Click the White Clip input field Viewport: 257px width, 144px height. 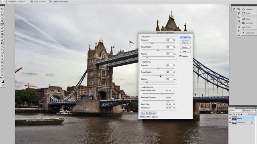coord(169,108)
